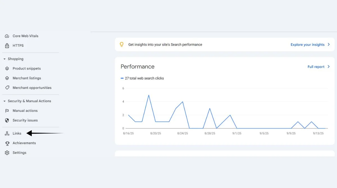Click the 8/16/25 date axis label
The width and height of the screenshot is (337, 188).
pyautogui.click(x=128, y=133)
